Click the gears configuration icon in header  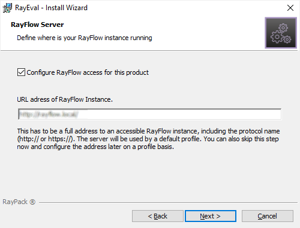[281, 33]
